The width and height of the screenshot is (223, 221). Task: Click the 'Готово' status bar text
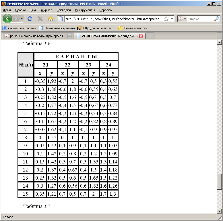coord(8,217)
